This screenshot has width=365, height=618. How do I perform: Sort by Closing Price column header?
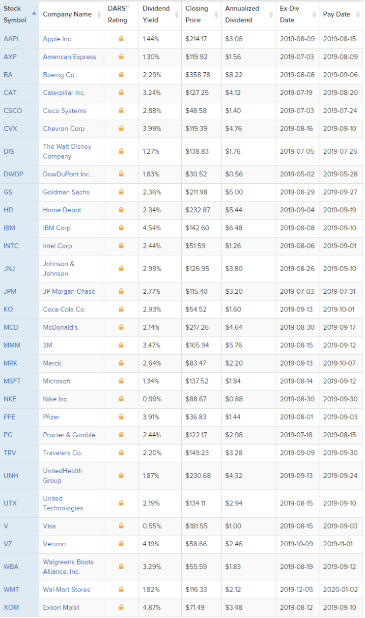[201, 15]
